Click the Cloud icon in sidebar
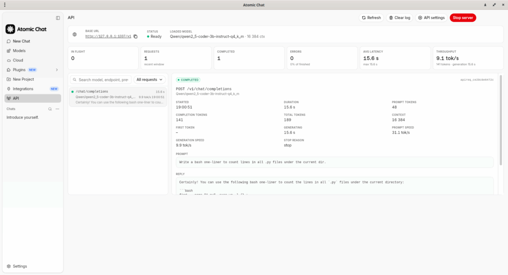The image size is (508, 275). (x=9, y=60)
